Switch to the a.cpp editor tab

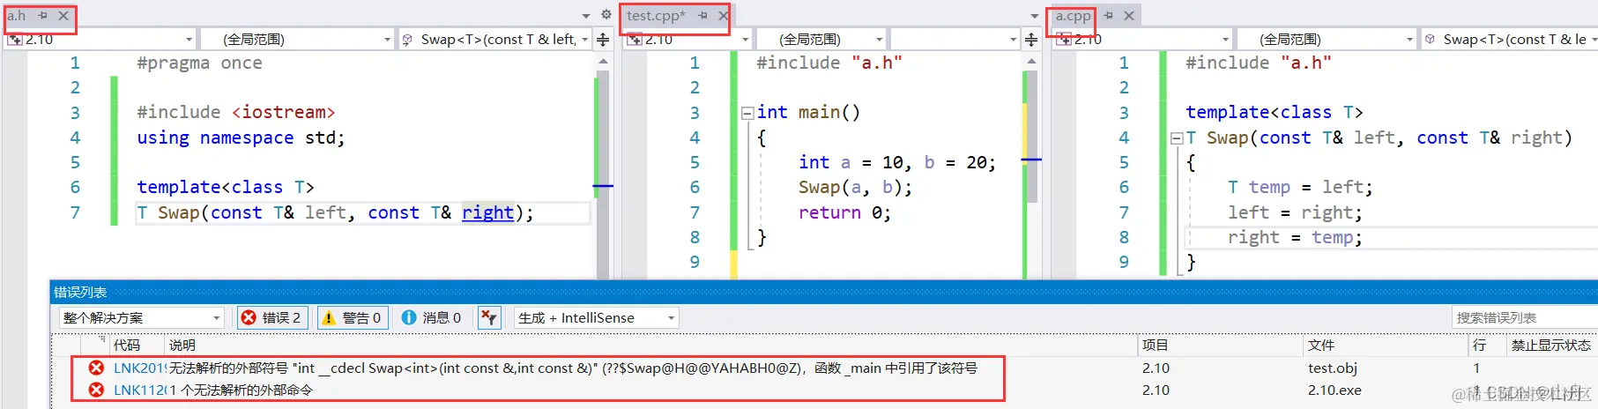click(x=1073, y=16)
